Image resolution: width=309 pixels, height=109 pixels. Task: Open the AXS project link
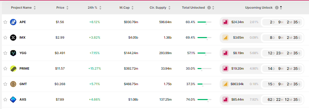pyautogui.click(x=23, y=100)
